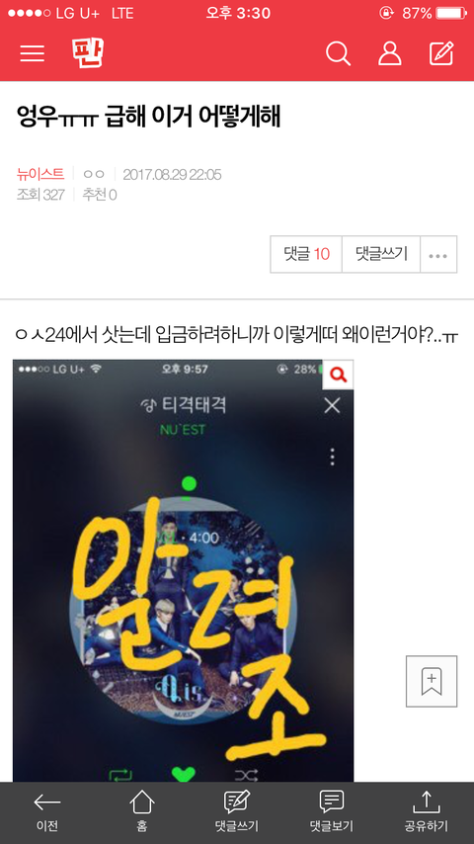Screen dimensions: 474x844
Task: Open the search magnifier icon
Action: click(338, 53)
